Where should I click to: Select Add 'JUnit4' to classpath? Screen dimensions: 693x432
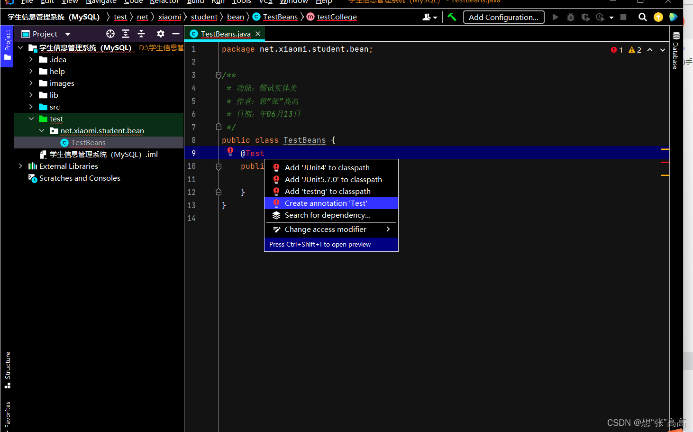tap(331, 167)
